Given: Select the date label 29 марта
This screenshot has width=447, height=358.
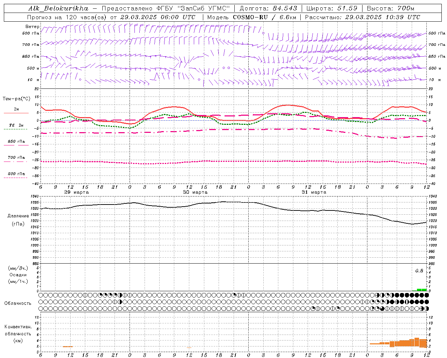Looking at the screenshot, I should pos(76,192).
